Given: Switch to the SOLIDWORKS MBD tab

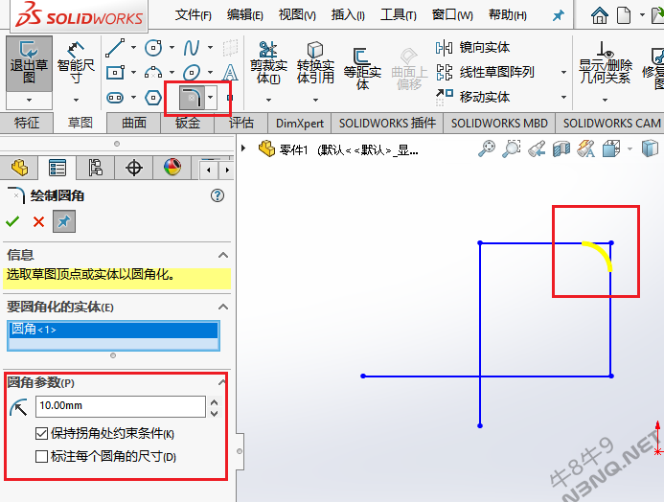Looking at the screenshot, I should pos(499,123).
